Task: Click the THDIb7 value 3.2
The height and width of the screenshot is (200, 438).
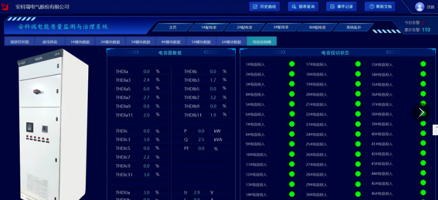Action: click(x=213, y=97)
